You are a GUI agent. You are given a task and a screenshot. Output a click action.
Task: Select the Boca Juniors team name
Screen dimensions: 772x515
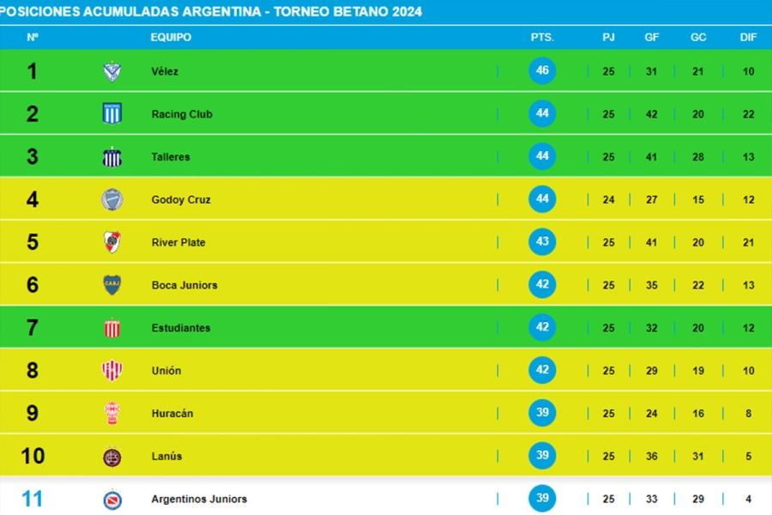tap(184, 285)
